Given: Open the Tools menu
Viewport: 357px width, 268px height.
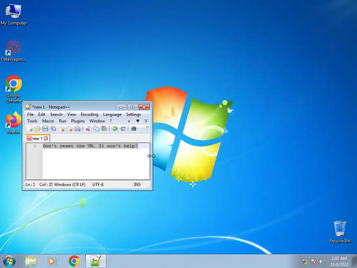Looking at the screenshot, I should point(32,121).
